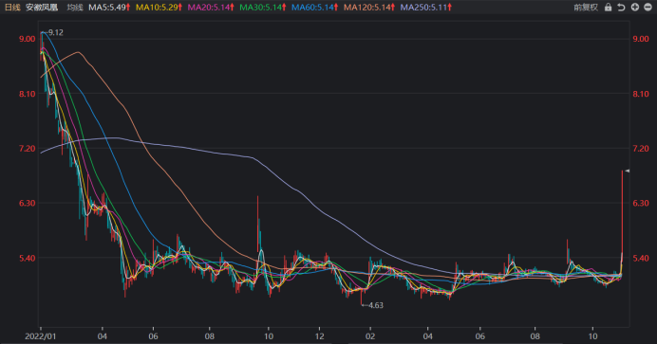This screenshot has width=657, height=344.
Task: Zoom in with the plus icon
Action: [x=635, y=7]
